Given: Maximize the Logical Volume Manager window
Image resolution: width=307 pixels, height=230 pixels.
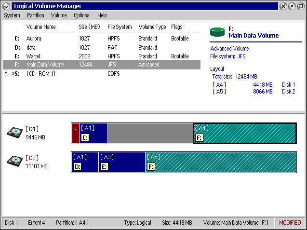Looking at the screenshot, I should pyautogui.click(x=301, y=6).
